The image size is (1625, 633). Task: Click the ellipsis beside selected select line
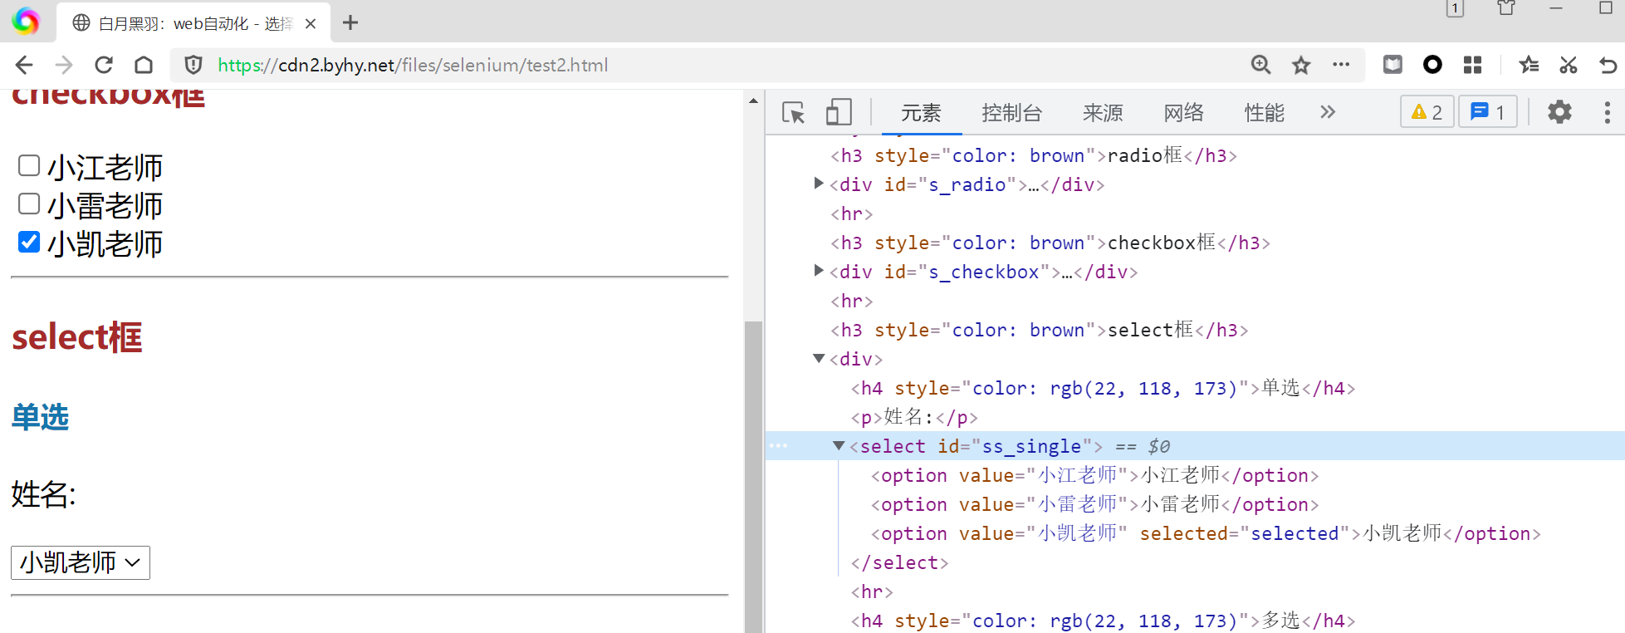778,446
